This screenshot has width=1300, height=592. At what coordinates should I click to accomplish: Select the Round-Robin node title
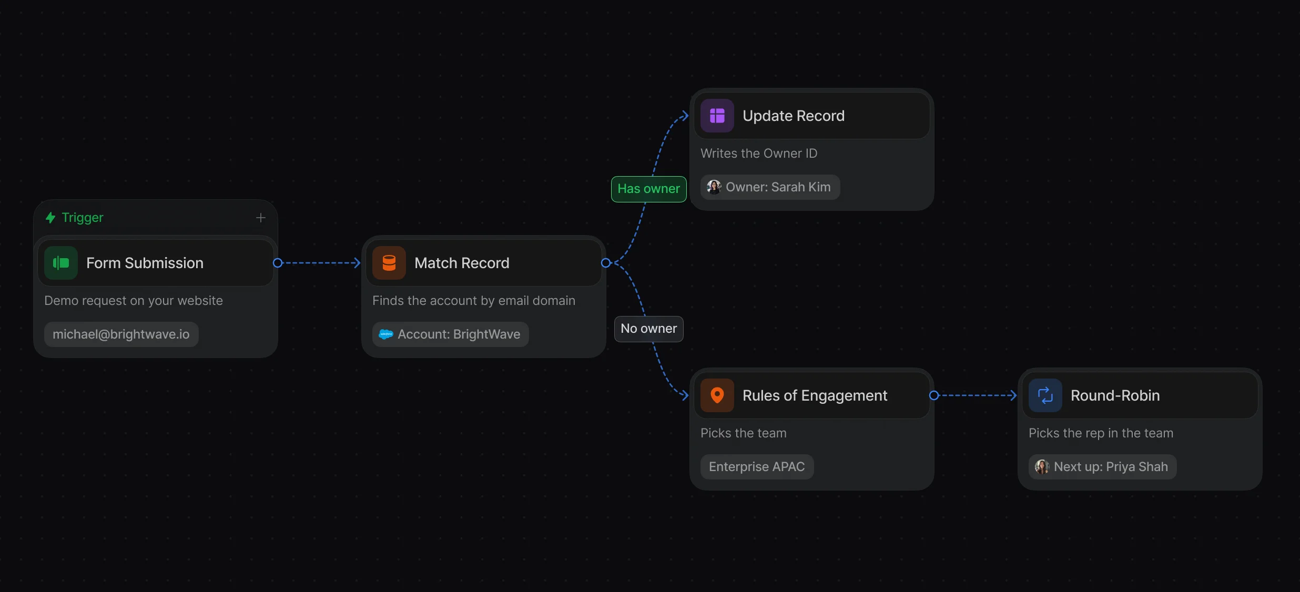1115,395
